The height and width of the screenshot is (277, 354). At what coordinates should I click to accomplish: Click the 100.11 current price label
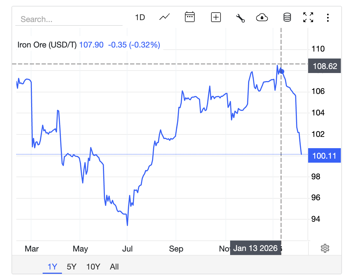pyautogui.click(x=324, y=156)
